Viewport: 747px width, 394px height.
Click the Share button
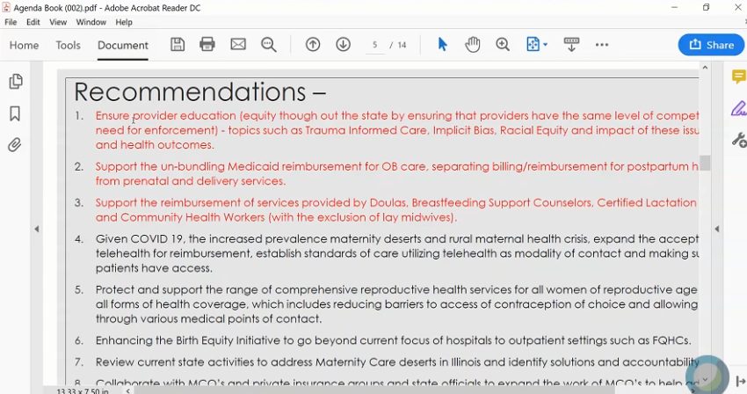point(711,45)
